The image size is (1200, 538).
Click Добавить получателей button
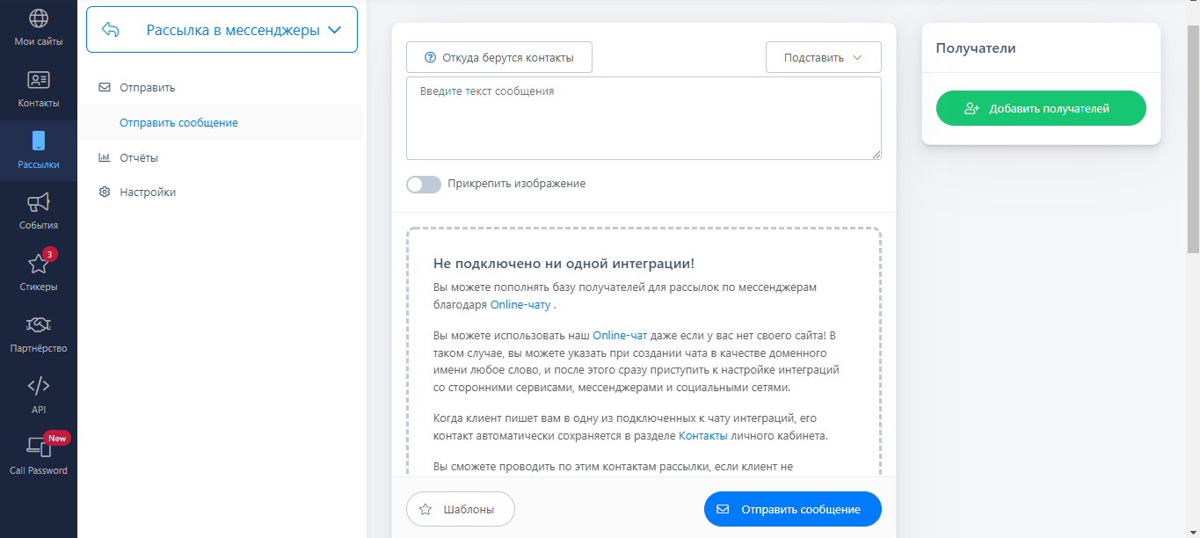coord(1040,109)
